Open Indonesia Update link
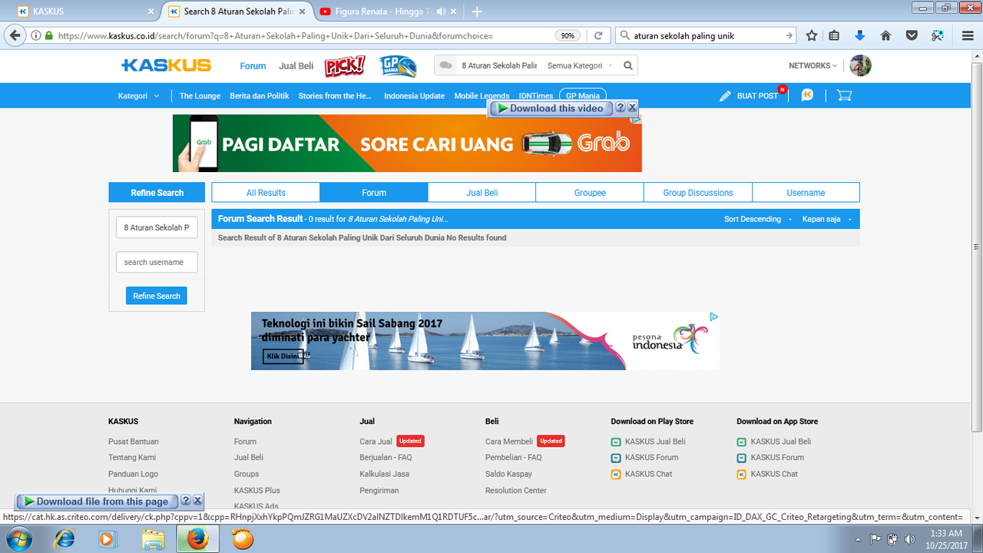The image size is (983, 553). (415, 96)
